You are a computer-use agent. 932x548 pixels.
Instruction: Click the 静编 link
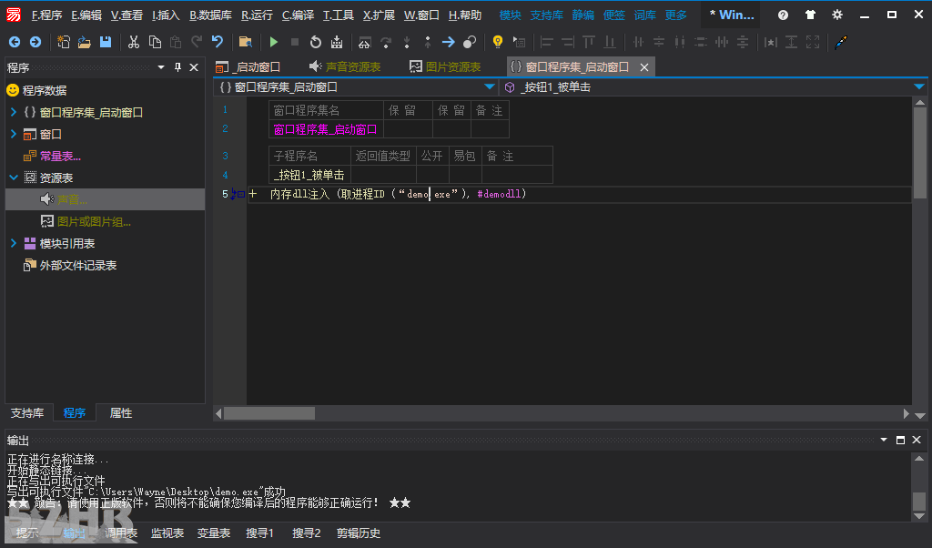tap(582, 15)
